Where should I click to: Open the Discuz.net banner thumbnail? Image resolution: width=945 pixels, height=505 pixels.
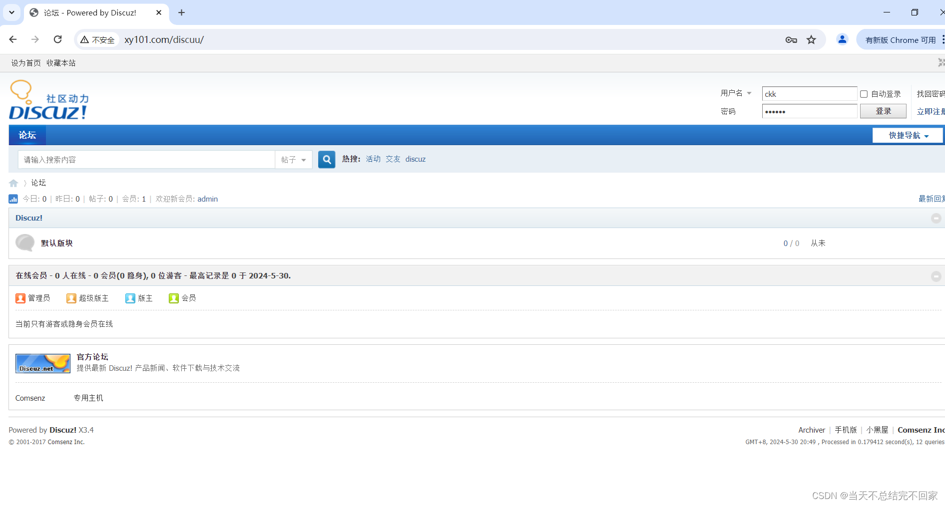pos(43,364)
